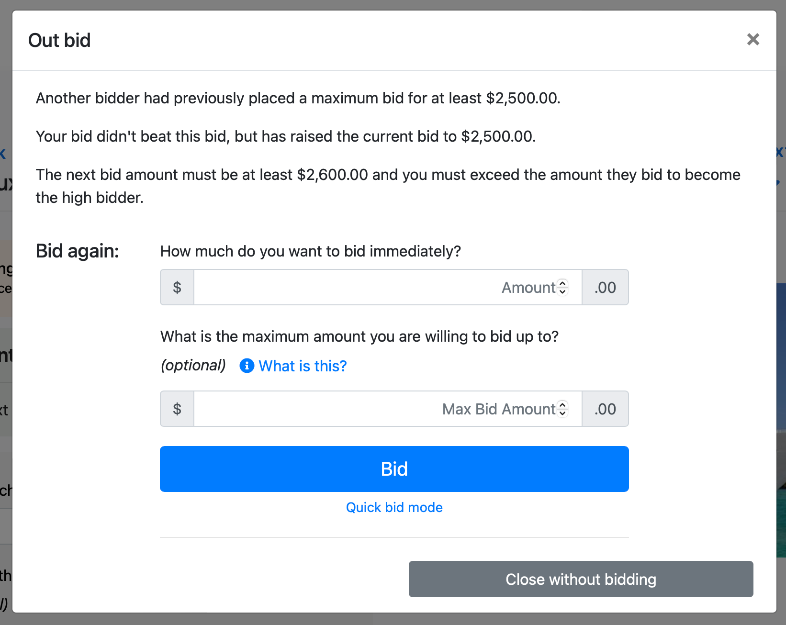
Task: Click the dollar sign beside Max Bid field
Action: 177,409
